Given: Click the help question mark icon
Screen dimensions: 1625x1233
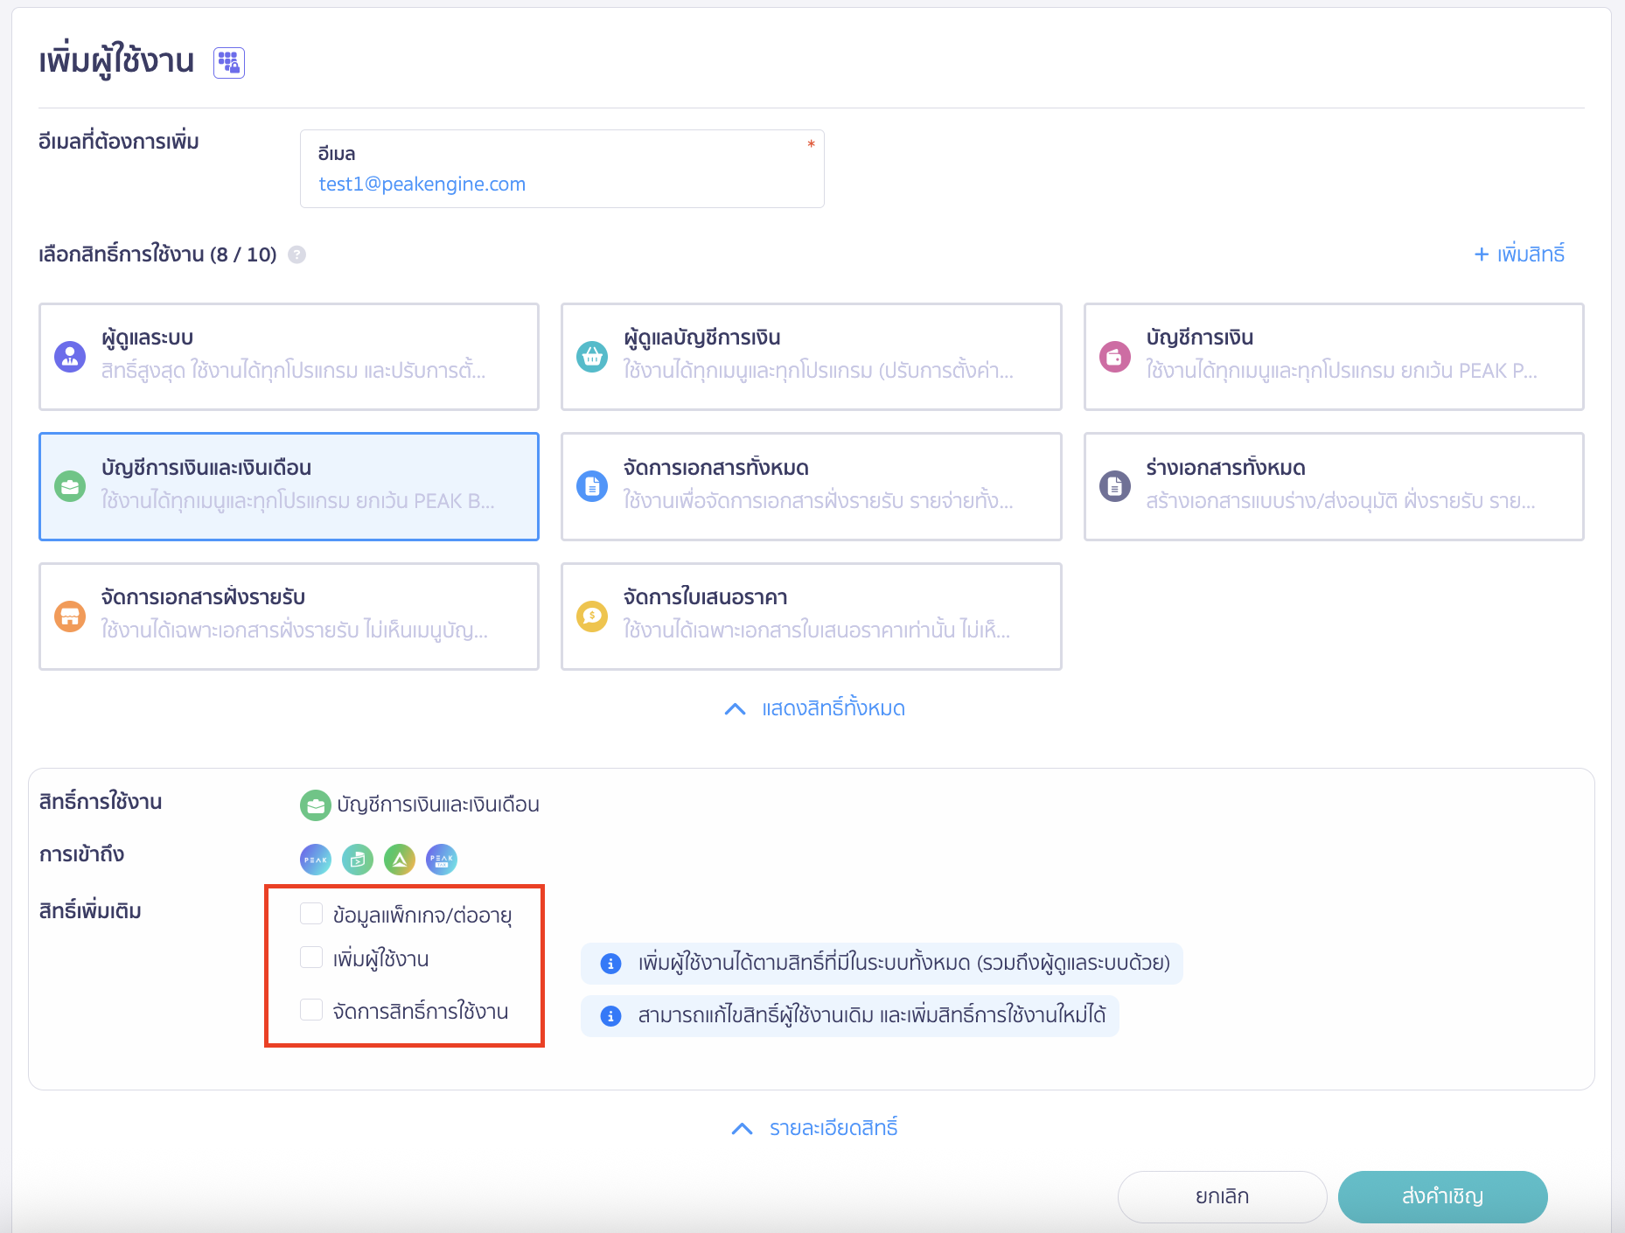Looking at the screenshot, I should click(297, 254).
